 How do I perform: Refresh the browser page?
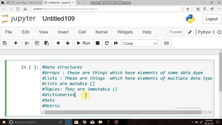(18, 9)
